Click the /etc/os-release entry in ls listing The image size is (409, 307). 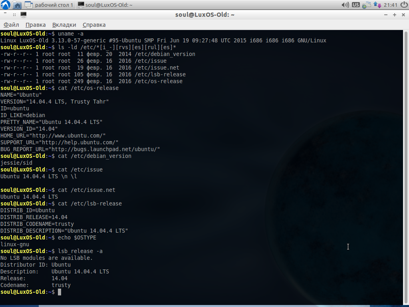click(x=159, y=81)
